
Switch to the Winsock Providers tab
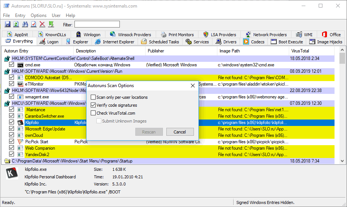(130, 35)
